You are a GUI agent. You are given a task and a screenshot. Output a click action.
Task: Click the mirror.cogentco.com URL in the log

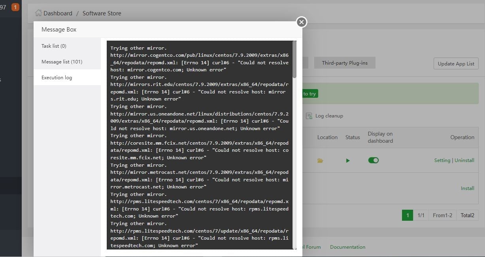(x=200, y=59)
